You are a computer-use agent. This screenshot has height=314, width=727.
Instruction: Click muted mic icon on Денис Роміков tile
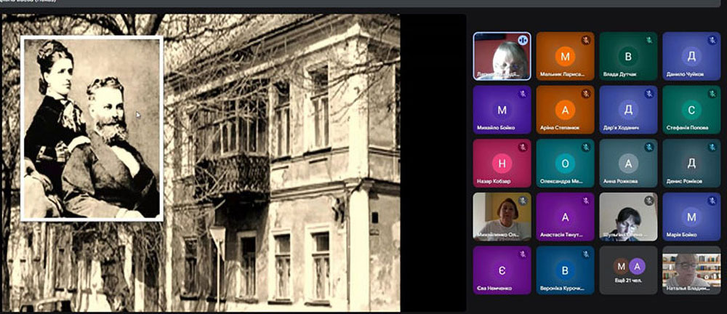tap(712, 147)
